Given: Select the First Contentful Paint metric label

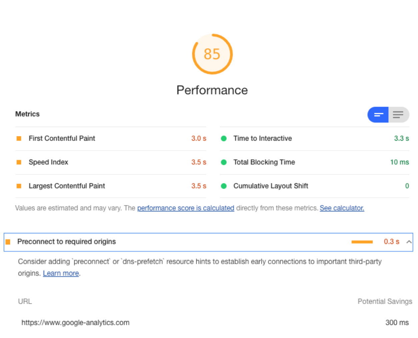Looking at the screenshot, I should point(62,138).
